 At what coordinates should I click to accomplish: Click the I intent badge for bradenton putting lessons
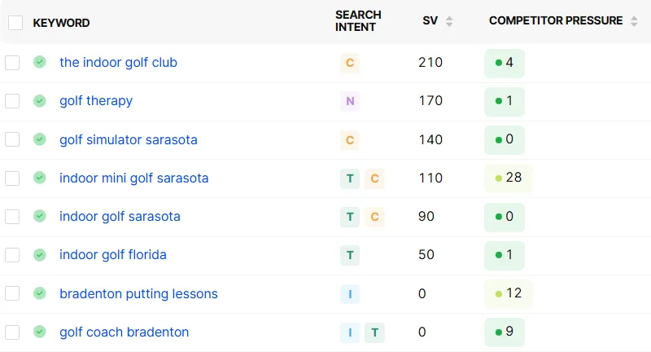point(350,294)
